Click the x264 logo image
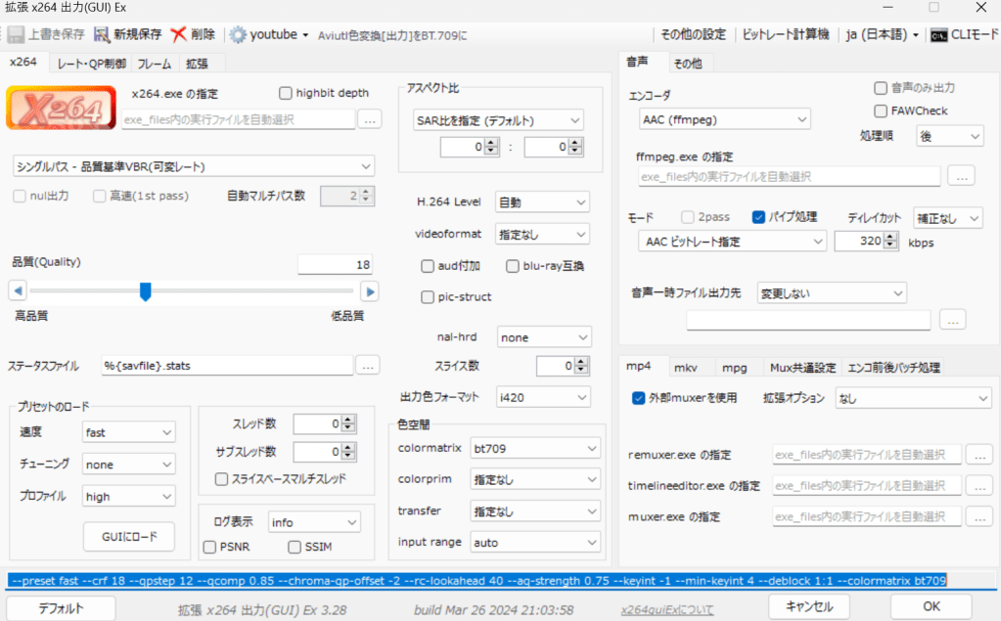This screenshot has width=1001, height=621. point(60,108)
